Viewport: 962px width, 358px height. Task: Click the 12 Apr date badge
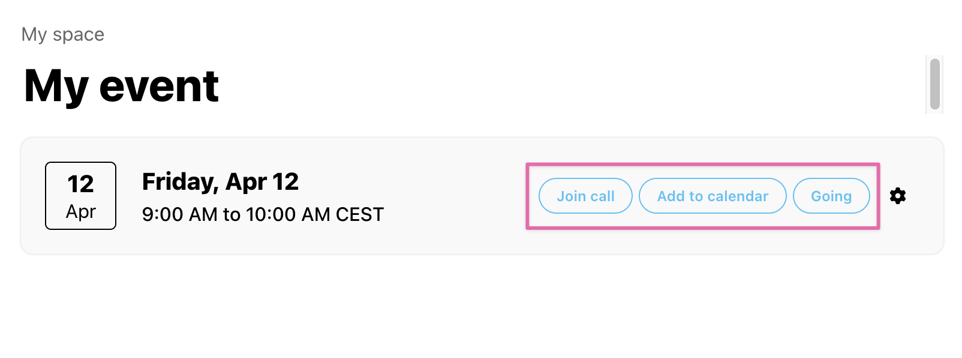coord(80,196)
